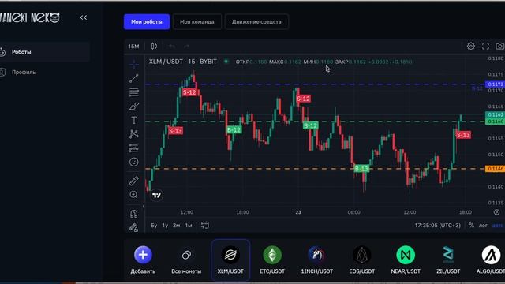Select the EOS/USDT coin
This screenshot has height=284, width=505.
click(361, 260)
